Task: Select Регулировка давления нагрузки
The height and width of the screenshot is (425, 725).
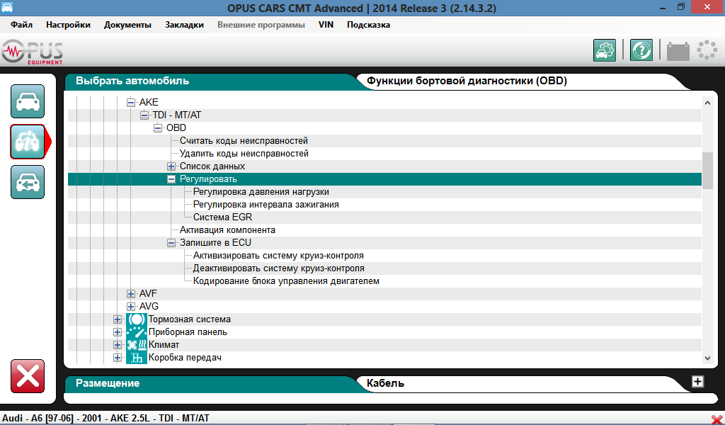Action: pos(261,192)
